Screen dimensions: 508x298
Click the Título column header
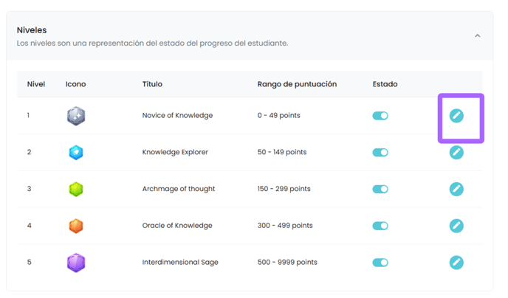click(152, 84)
